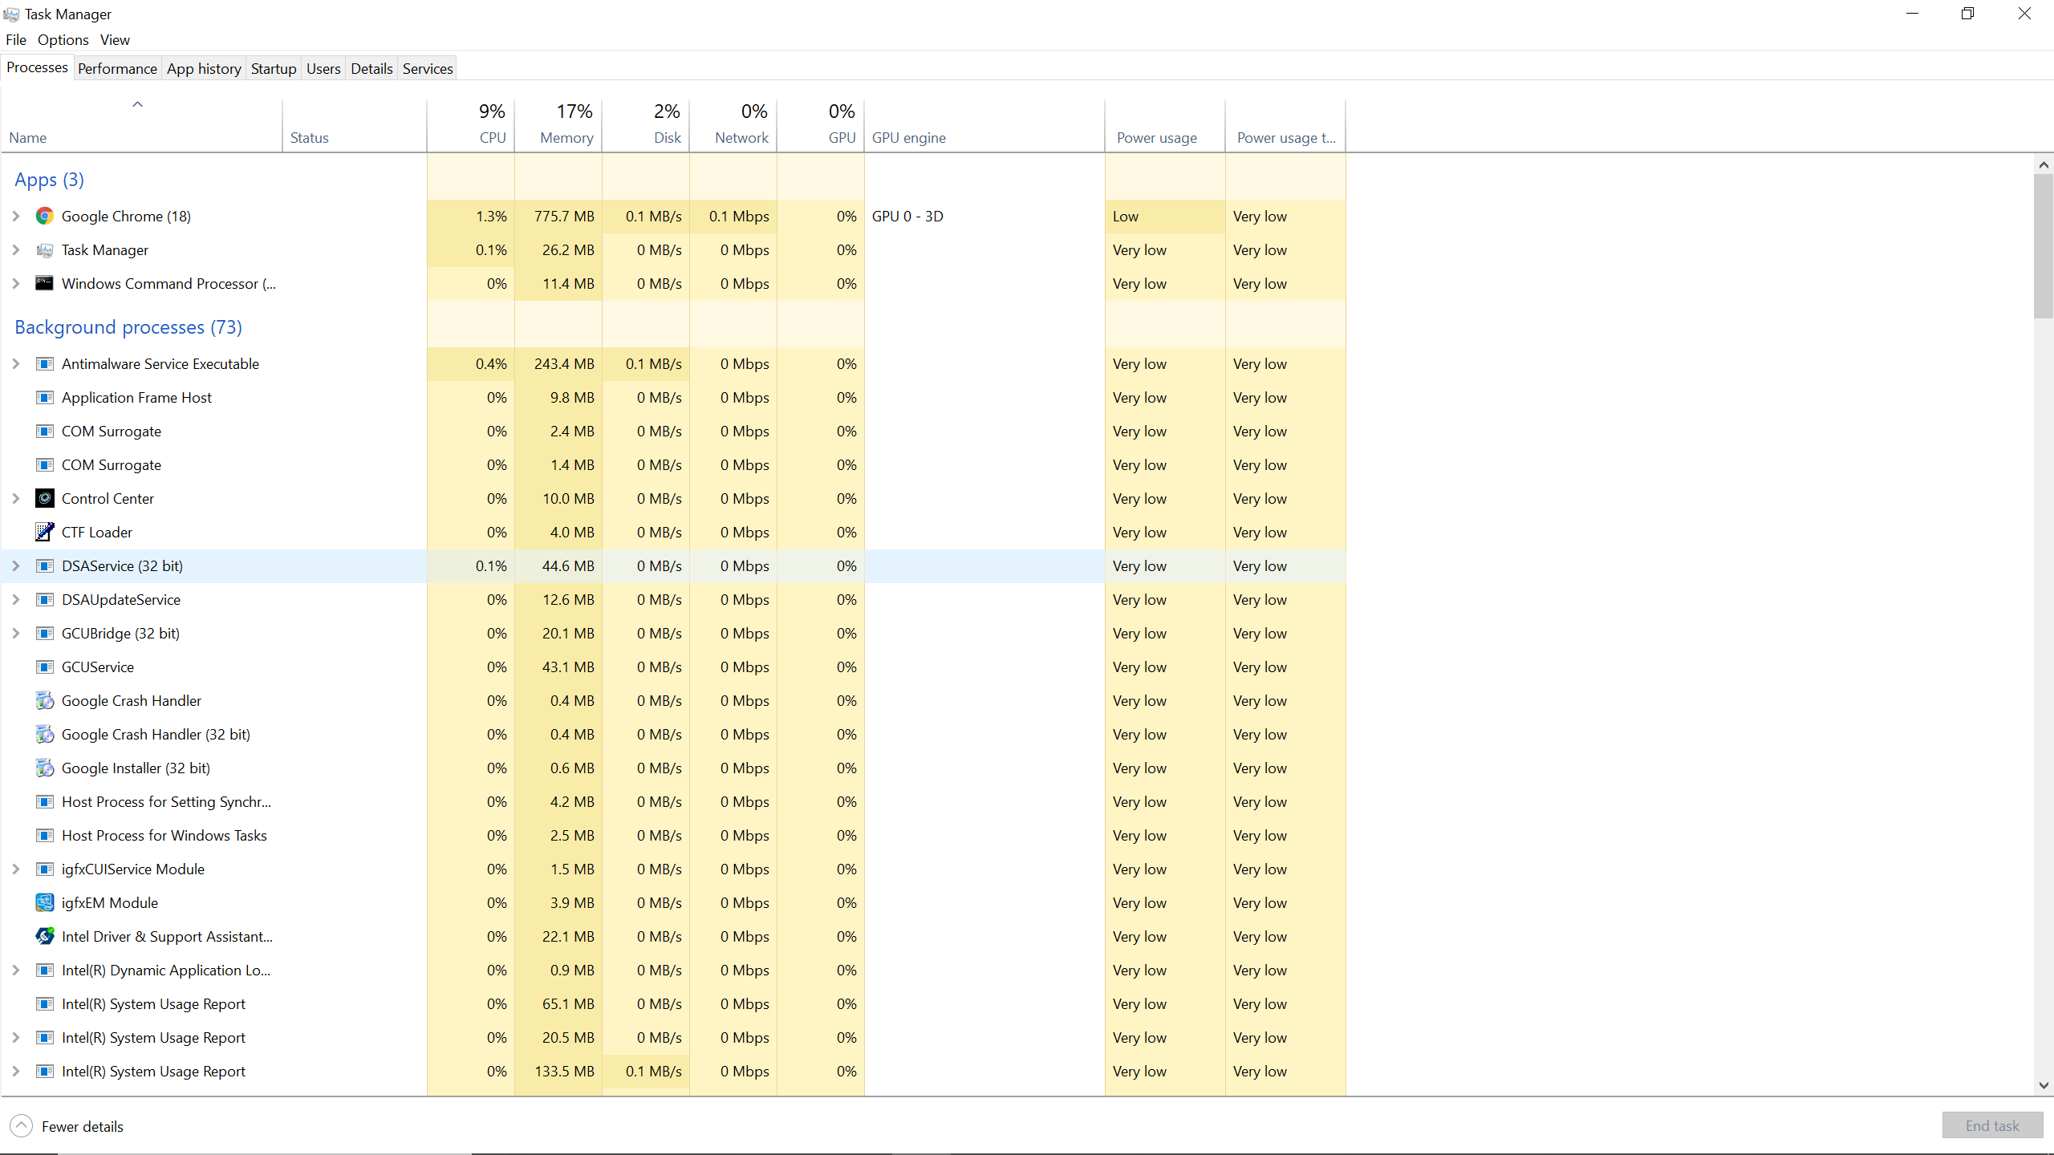Click the Google Crash Handler icon
Viewport: 2054px width, 1155px height.
pyautogui.click(x=45, y=700)
